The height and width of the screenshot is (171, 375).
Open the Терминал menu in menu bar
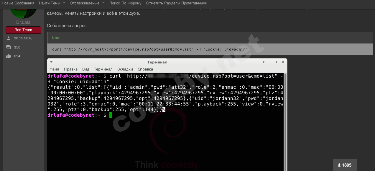click(103, 69)
